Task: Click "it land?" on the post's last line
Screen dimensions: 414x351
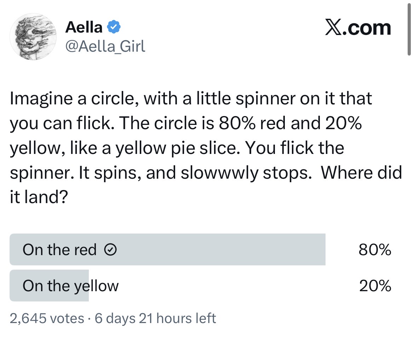Action: (x=39, y=197)
